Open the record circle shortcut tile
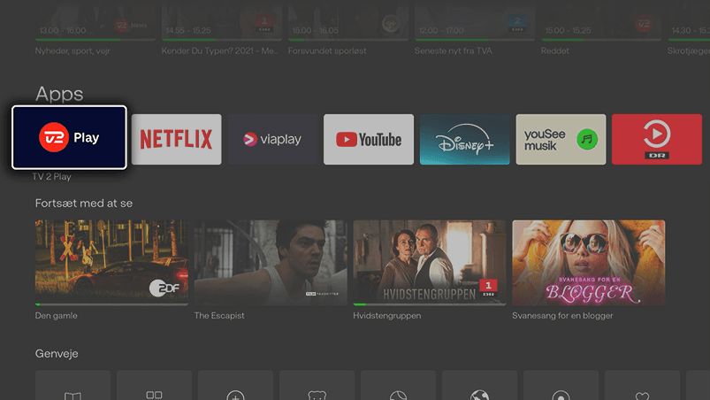The image size is (710, 400). (561, 386)
